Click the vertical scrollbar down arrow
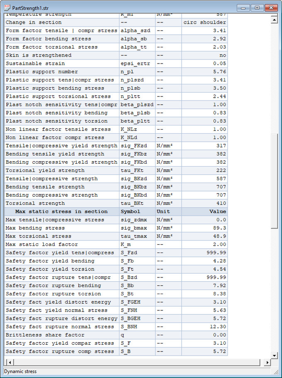Viewport: 282px width, 378px height. [x=274, y=356]
